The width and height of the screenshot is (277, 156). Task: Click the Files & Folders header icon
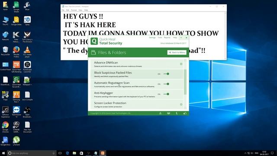click(x=93, y=52)
